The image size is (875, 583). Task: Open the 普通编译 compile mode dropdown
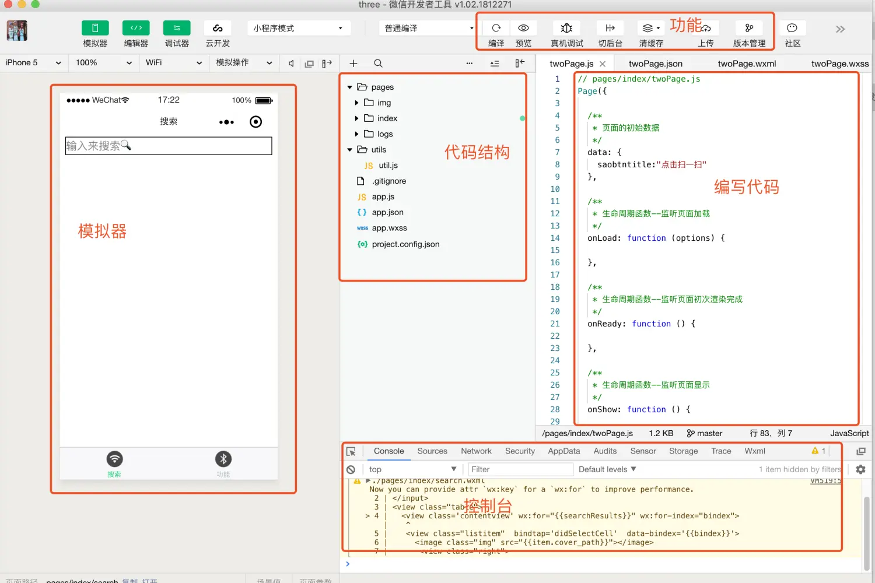(x=428, y=28)
